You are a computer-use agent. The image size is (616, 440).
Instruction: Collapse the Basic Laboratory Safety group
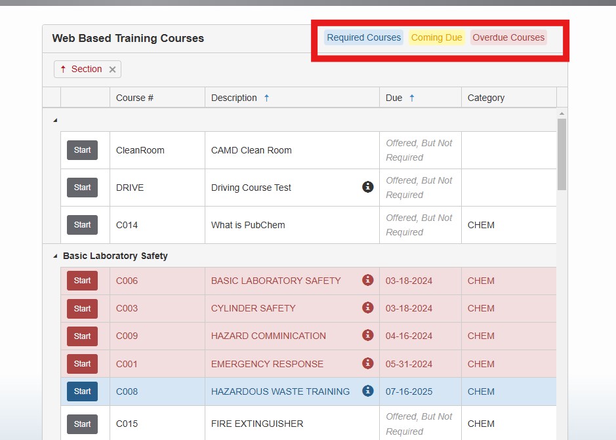coord(55,256)
